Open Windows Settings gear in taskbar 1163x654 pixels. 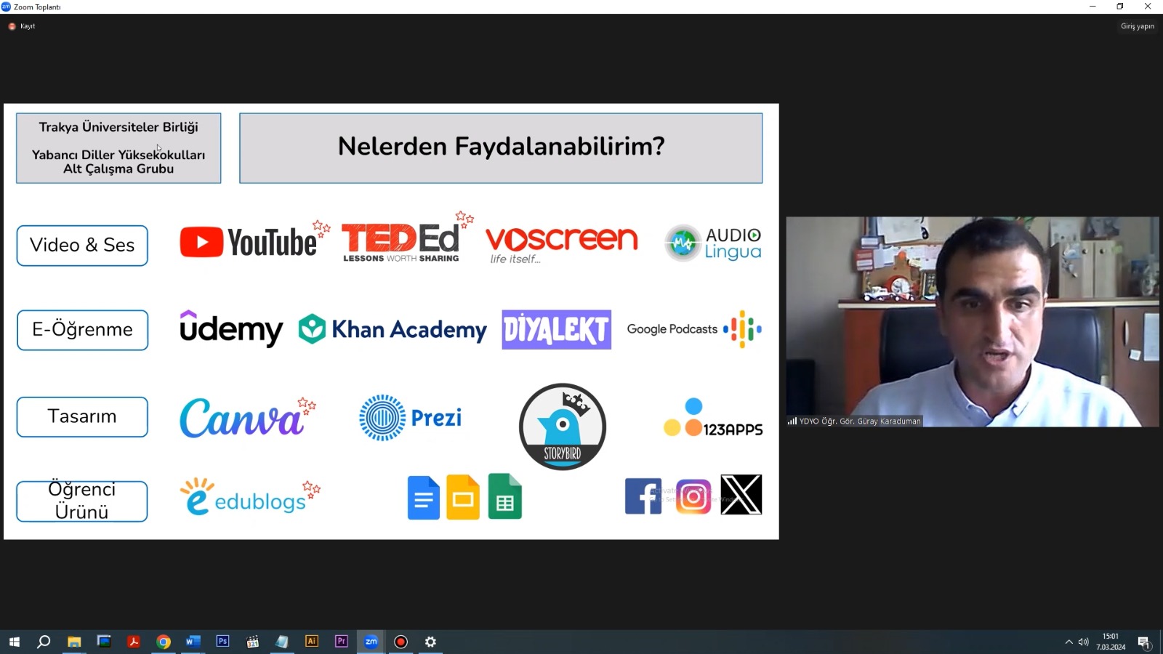(430, 642)
